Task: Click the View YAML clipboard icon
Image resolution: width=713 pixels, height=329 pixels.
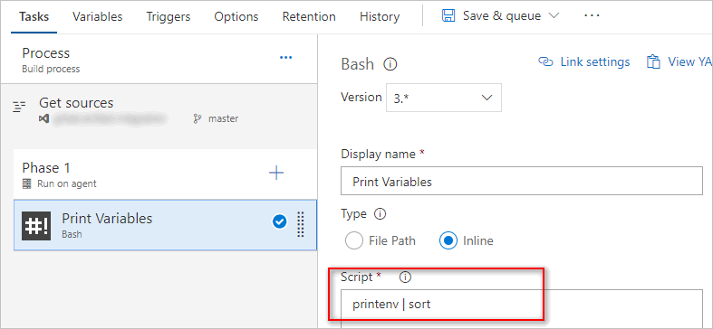Action: pyautogui.click(x=653, y=61)
